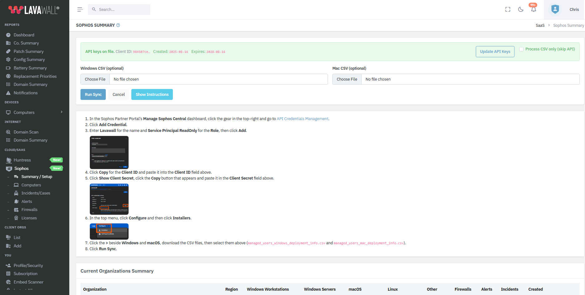The image size is (585, 295).
Task: Click Update API Keys
Action: [495, 51]
